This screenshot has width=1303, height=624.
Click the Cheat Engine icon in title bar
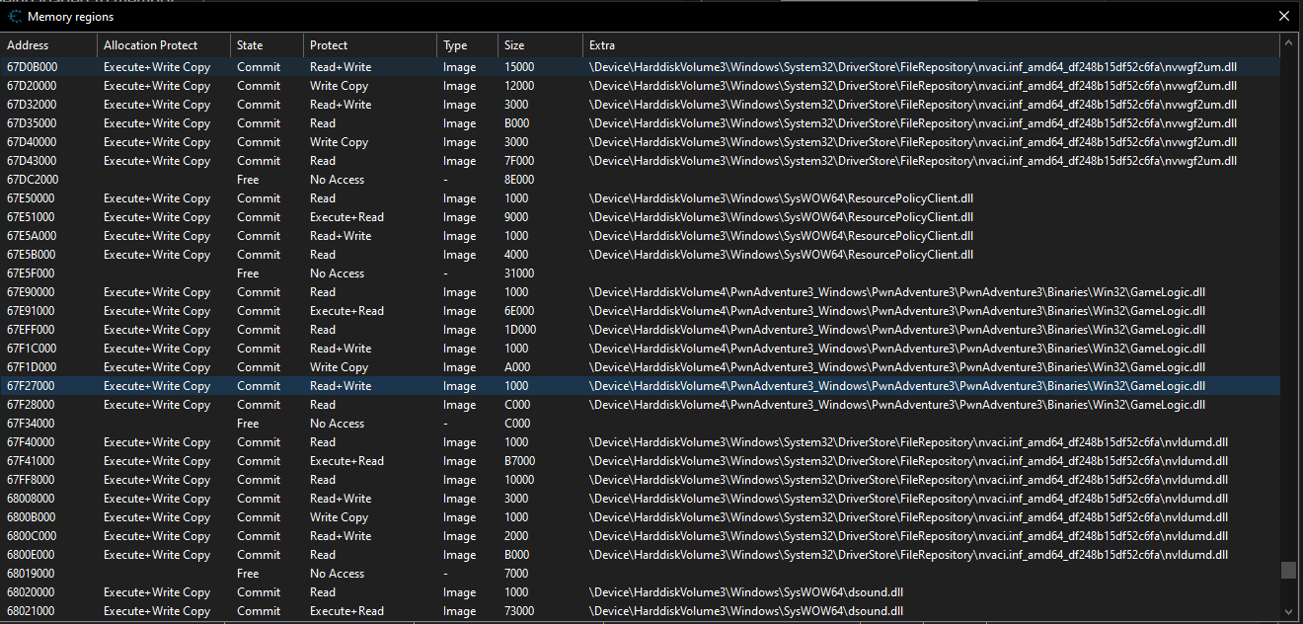[15, 16]
